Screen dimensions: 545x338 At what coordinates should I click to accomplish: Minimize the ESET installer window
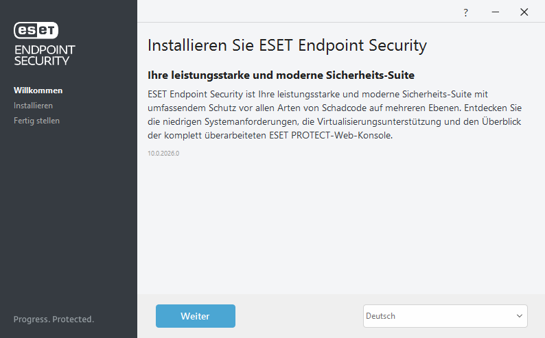click(495, 12)
